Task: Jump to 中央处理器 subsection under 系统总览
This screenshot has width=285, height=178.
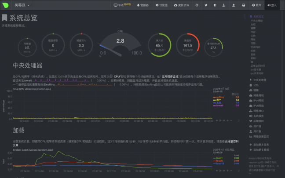Action: [257, 21]
